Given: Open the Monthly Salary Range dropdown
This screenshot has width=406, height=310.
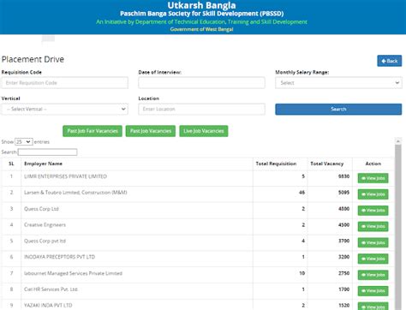Looking at the screenshot, I should click(x=338, y=83).
